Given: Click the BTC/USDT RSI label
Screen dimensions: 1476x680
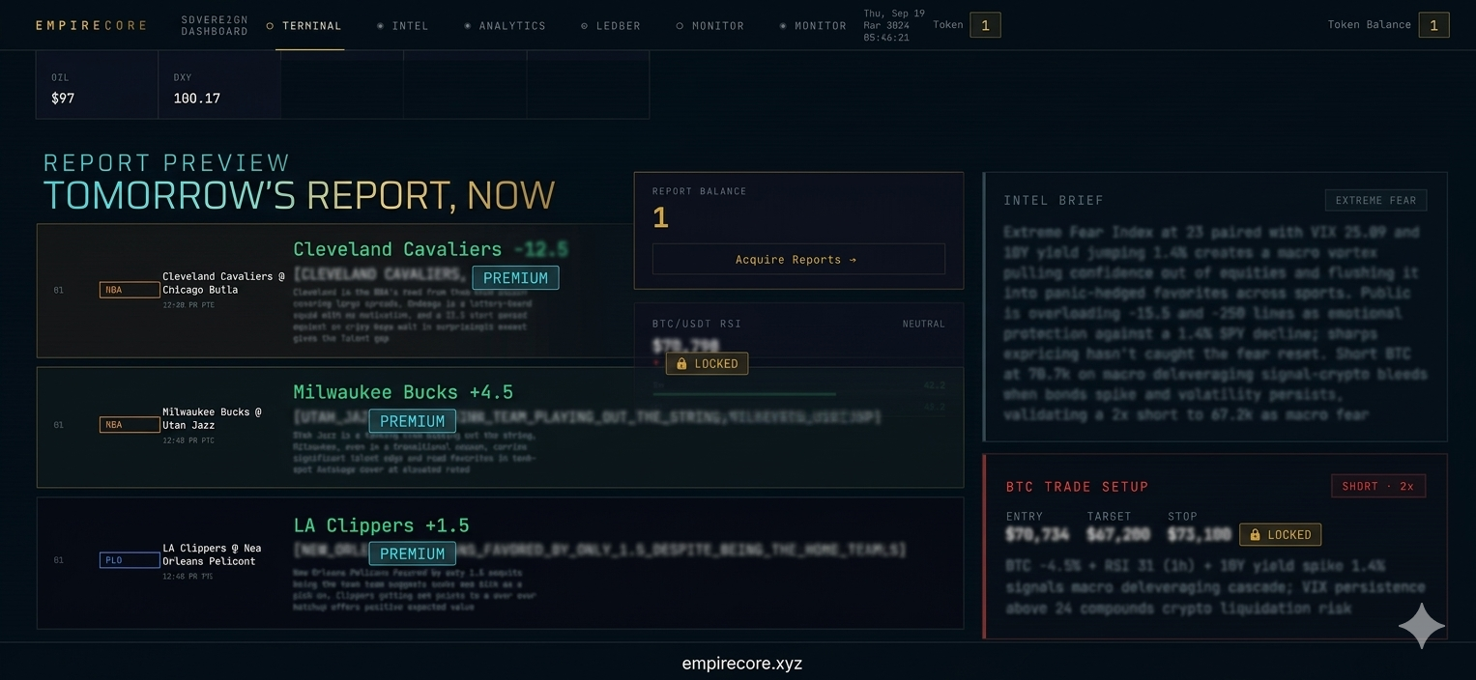Looking at the screenshot, I should click(697, 324).
